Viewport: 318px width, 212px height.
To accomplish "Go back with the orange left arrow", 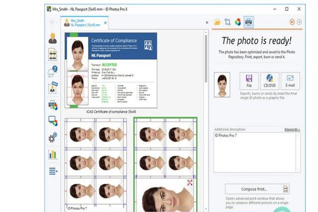I will [x=292, y=22].
